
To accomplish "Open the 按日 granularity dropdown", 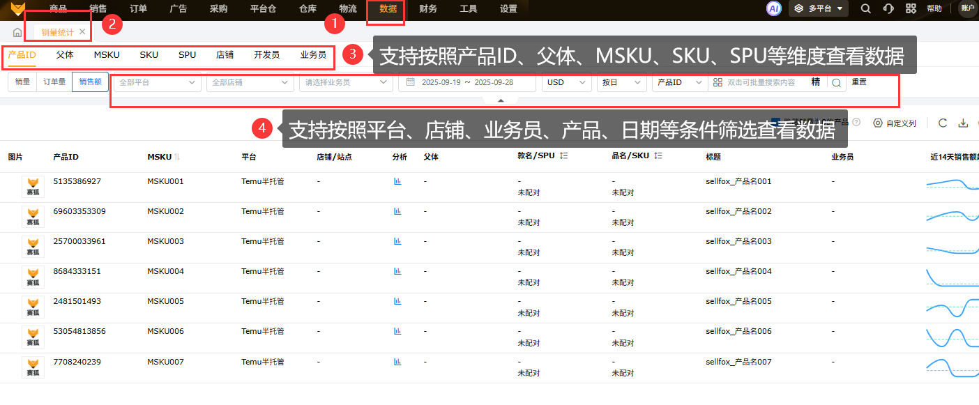I will [x=622, y=82].
